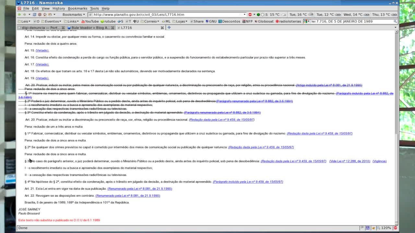Click the Art. 21 Renumerado pela Lei 8.081 link
The width and height of the screenshot is (415, 233).
click(x=140, y=189)
